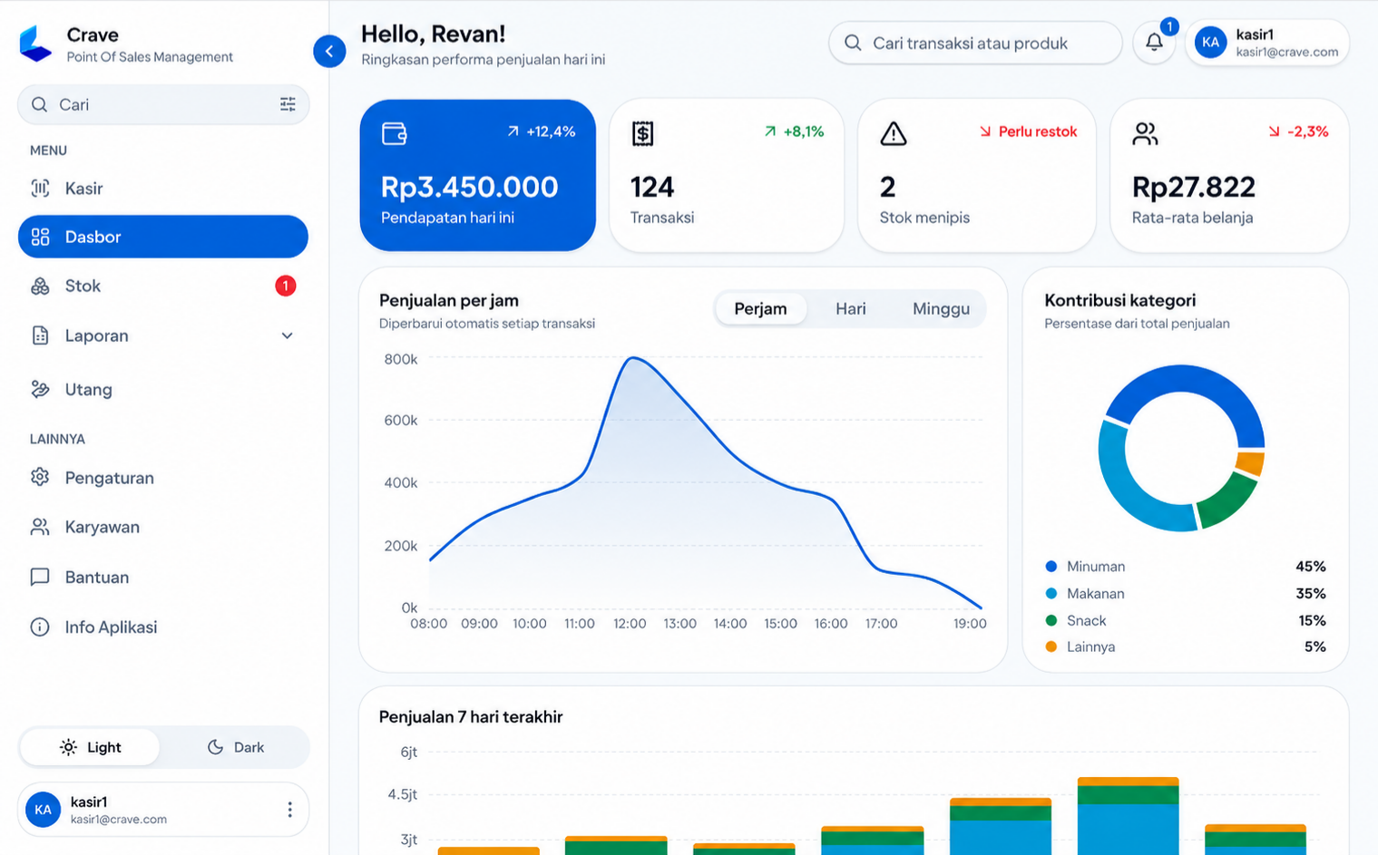
Task: Open the three-dot menu beside kasir1 in sidebar
Action: 289,810
